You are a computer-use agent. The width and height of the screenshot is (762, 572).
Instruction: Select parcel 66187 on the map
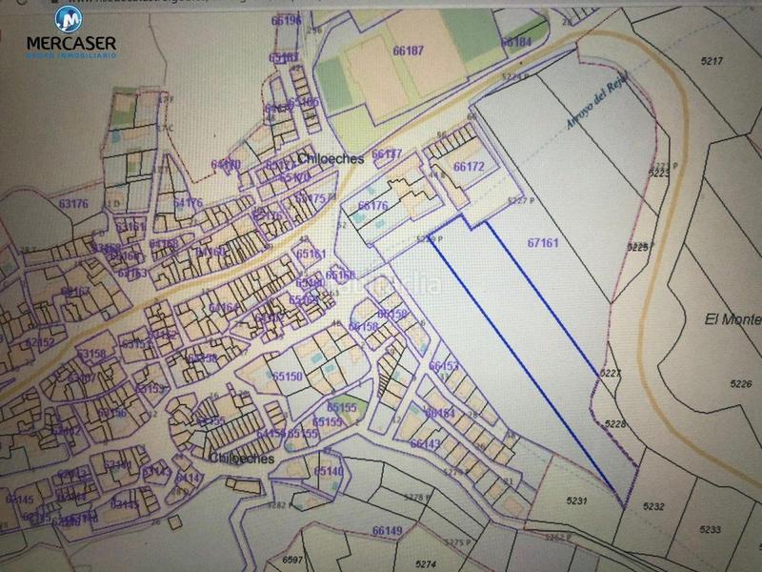[x=408, y=49]
